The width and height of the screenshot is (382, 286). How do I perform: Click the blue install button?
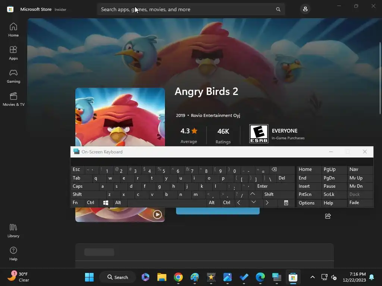coord(218,211)
